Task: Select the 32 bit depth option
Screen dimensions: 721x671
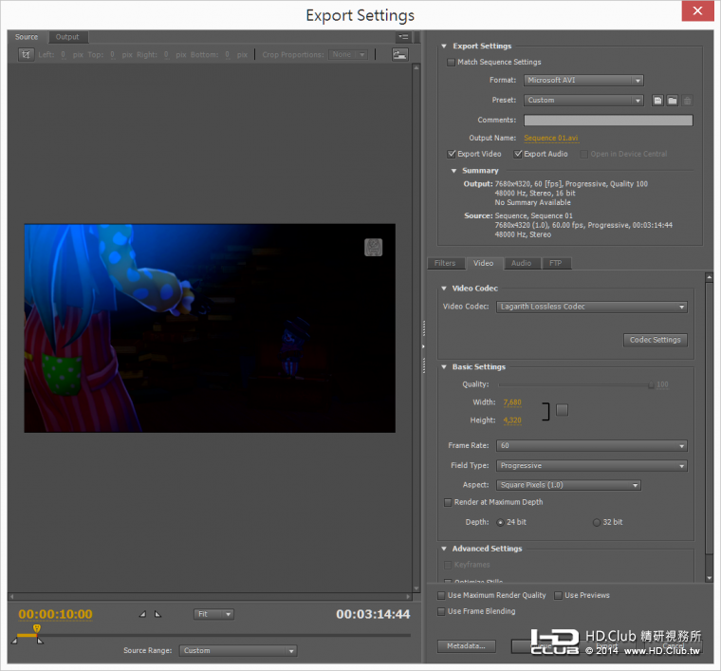Action: [597, 522]
